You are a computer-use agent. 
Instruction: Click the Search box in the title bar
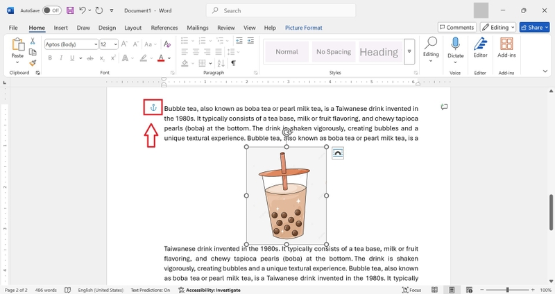(281, 10)
